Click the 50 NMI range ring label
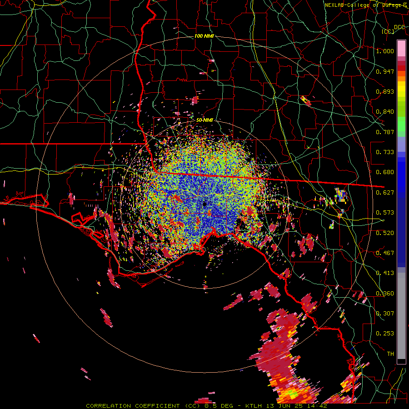Viewport: 409px width, 409px height. click(204, 120)
